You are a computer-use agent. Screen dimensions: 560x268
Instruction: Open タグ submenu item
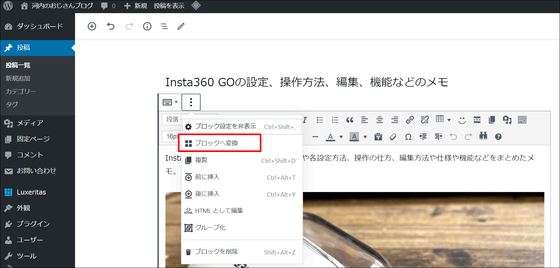tap(12, 104)
